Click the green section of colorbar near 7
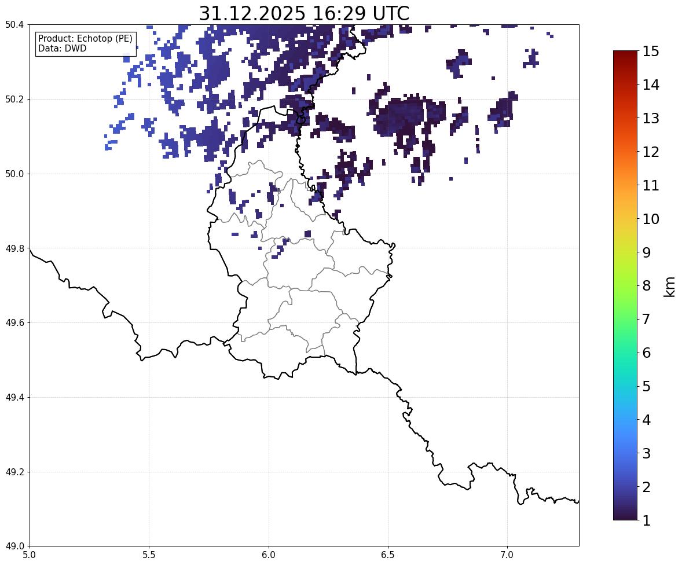 [x=625, y=319]
